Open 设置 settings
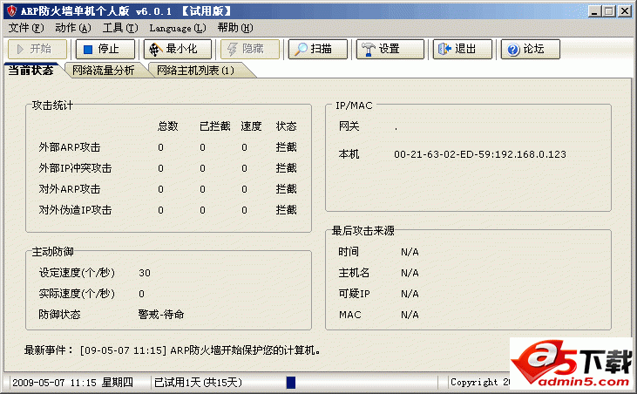637x394 pixels. pyautogui.click(x=390, y=49)
